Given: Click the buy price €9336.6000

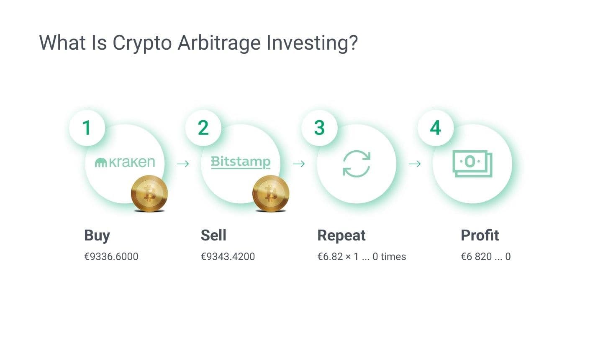Looking at the screenshot, I should pyautogui.click(x=111, y=256).
